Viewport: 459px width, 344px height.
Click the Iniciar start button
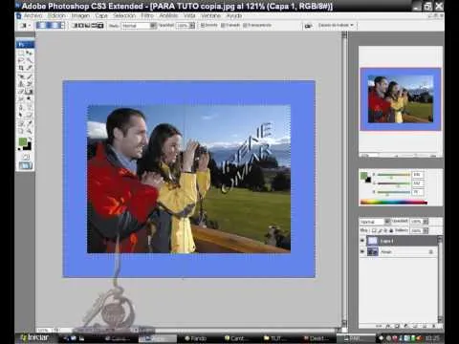pos(35,337)
